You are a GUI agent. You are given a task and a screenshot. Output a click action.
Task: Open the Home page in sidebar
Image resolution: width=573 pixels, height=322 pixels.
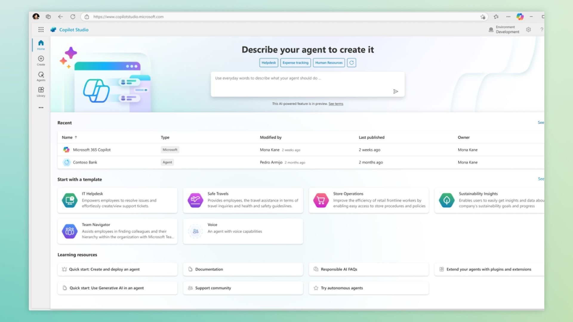tap(41, 45)
